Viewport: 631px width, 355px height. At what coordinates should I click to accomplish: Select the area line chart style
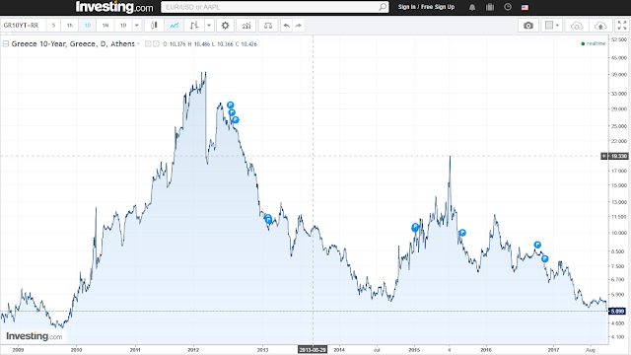[175, 26]
